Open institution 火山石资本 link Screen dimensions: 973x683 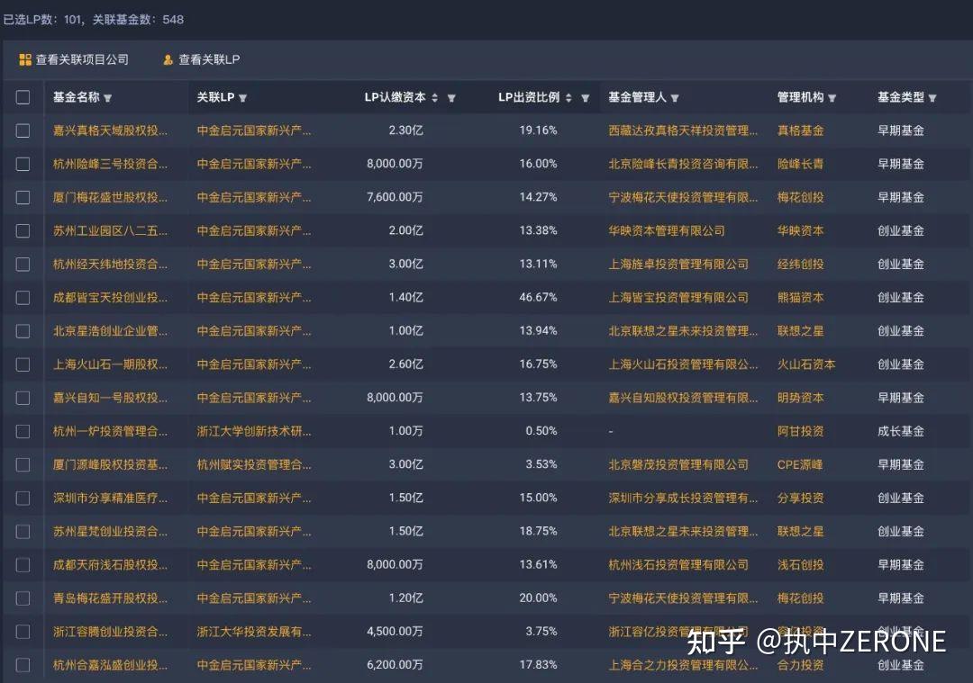click(x=806, y=364)
